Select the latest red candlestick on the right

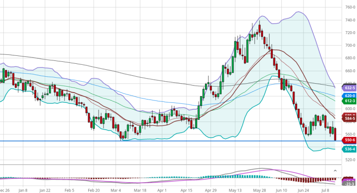pos(336,135)
